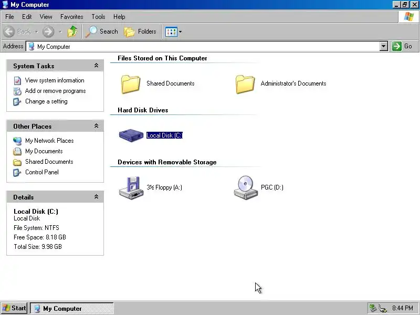Click the My Network Places icon
Image resolution: width=420 pixels, height=315 pixels.
pyautogui.click(x=17, y=141)
